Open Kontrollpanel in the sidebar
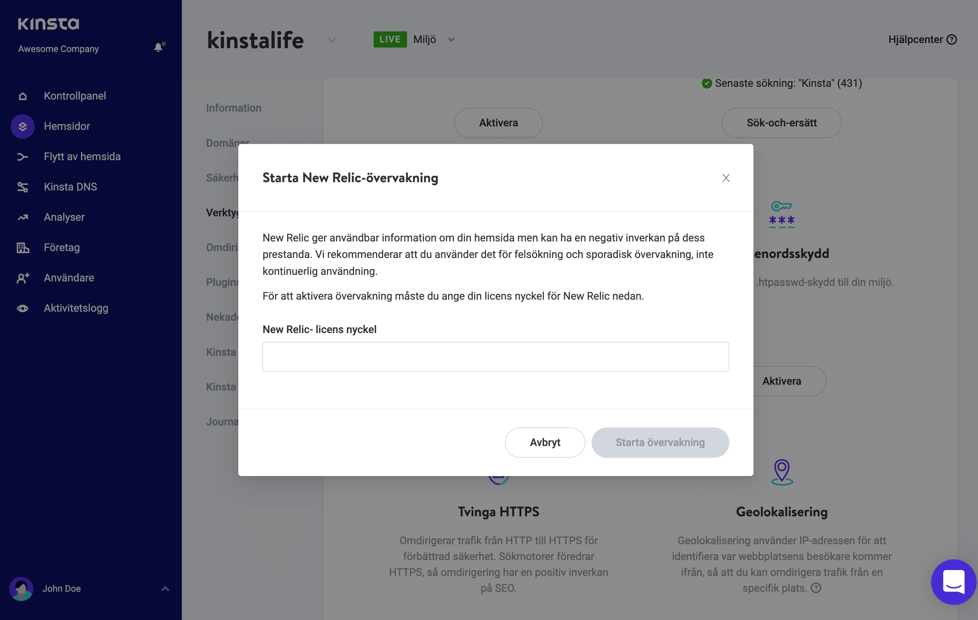 pos(75,96)
